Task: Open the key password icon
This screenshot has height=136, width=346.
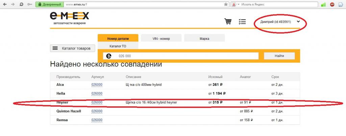Action: pyautogui.click(x=30, y=4)
